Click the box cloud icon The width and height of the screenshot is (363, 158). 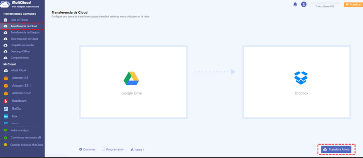coord(6,116)
